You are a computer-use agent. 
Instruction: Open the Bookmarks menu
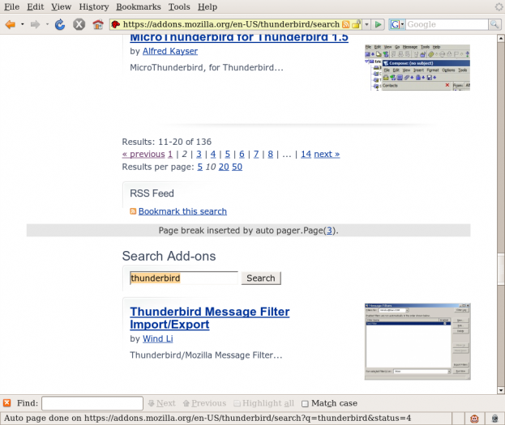pyautogui.click(x=139, y=6)
